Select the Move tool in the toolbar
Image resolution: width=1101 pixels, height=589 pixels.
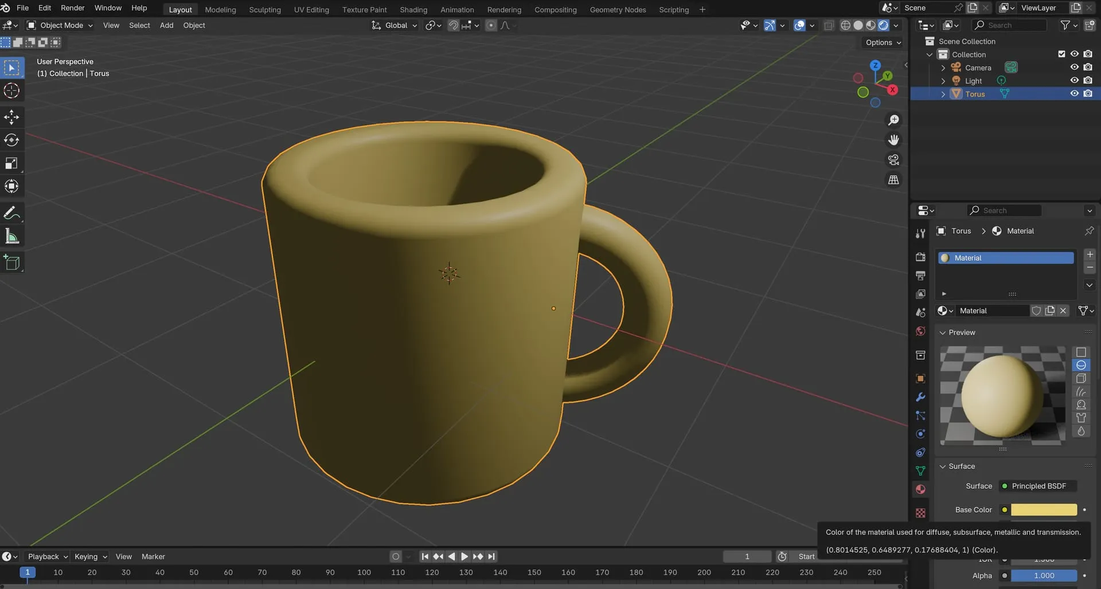pos(11,117)
